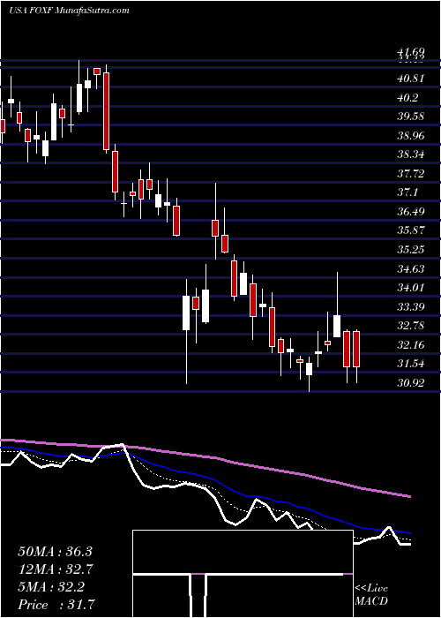Click the 50MA : 36.3 readout

[55, 552]
